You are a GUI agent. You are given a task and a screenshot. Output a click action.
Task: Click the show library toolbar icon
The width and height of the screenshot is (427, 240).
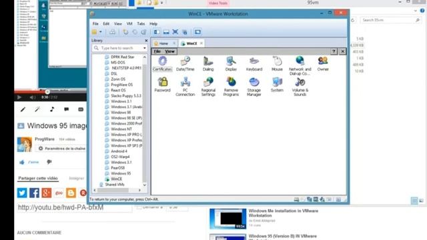157,32
